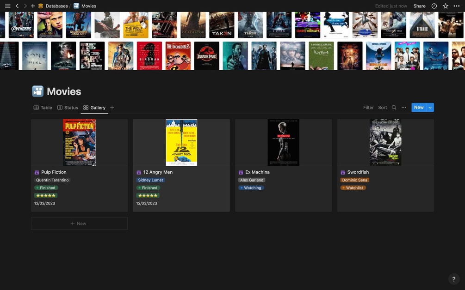Click the Alex Garland director tag
465x290 pixels.
(x=252, y=180)
